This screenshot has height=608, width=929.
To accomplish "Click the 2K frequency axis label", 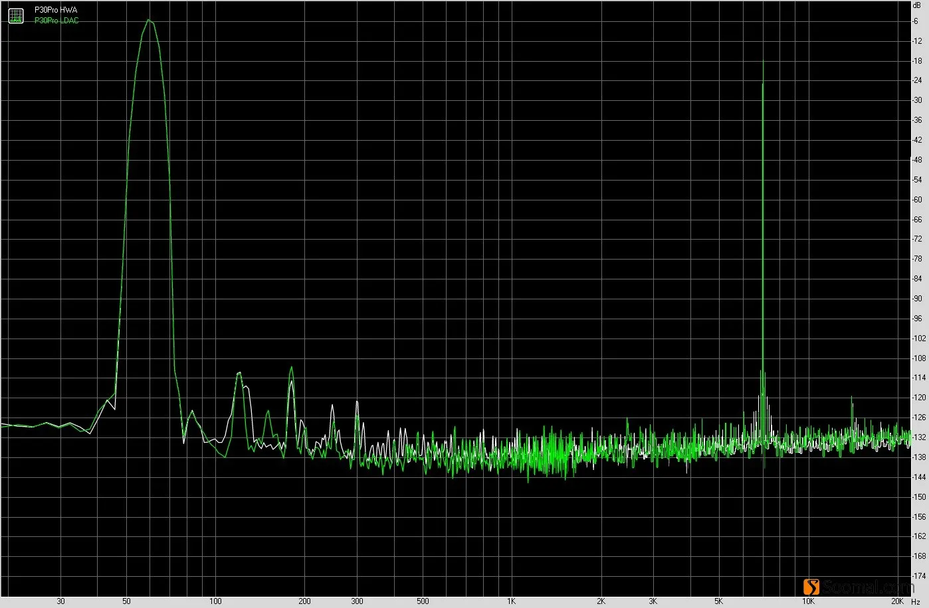I will click(x=601, y=601).
